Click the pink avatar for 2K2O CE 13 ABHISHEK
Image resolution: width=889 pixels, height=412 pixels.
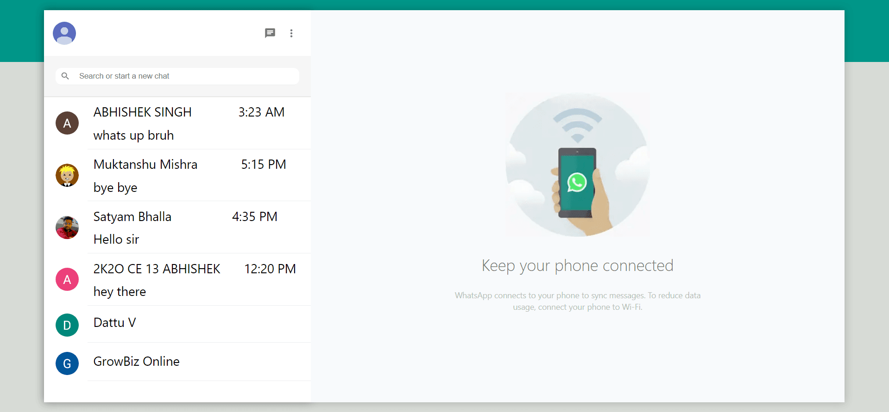click(67, 279)
